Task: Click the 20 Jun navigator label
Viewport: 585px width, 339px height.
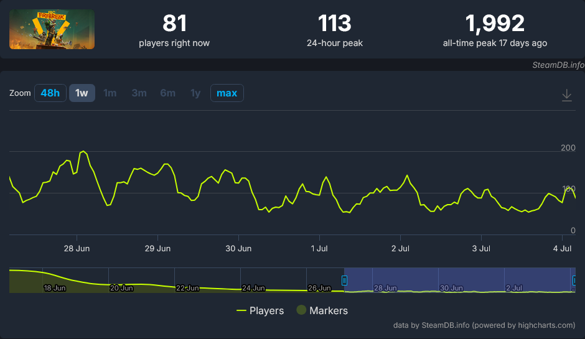Action: (121, 288)
